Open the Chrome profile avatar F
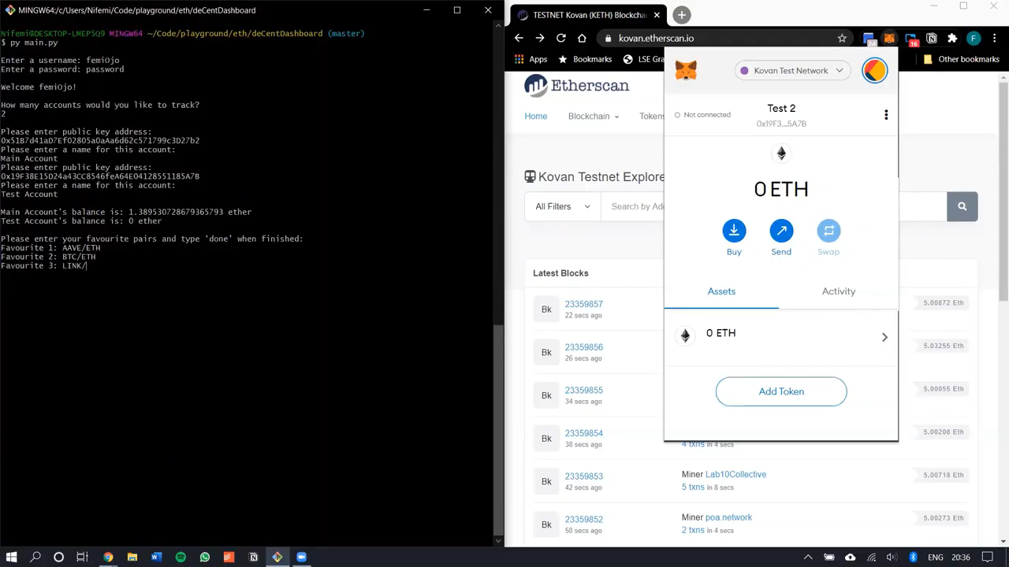This screenshot has height=567, width=1009. [x=974, y=38]
